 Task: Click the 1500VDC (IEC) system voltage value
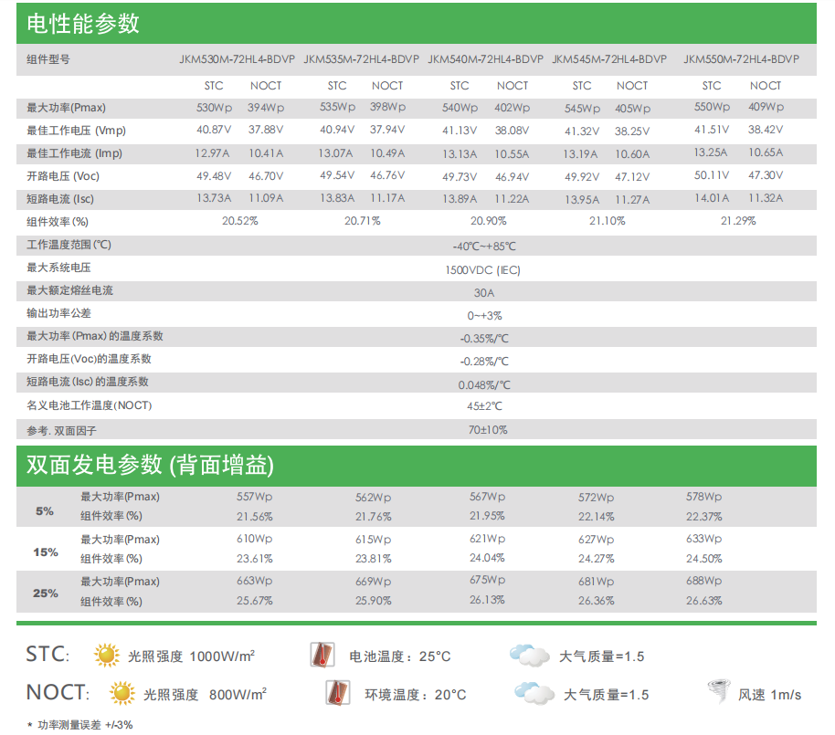pos(482,270)
